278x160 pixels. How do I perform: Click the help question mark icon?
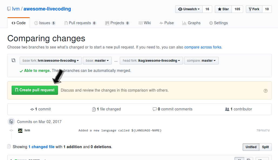coord(265,91)
